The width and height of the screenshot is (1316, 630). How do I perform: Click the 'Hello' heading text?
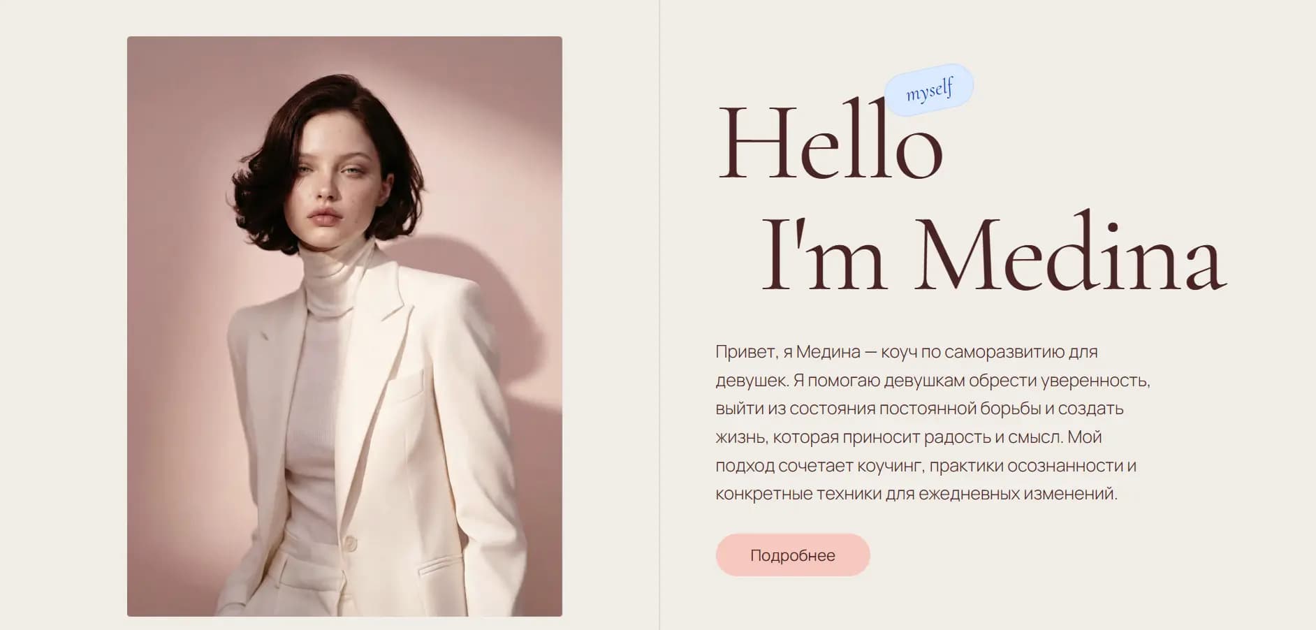point(831,143)
